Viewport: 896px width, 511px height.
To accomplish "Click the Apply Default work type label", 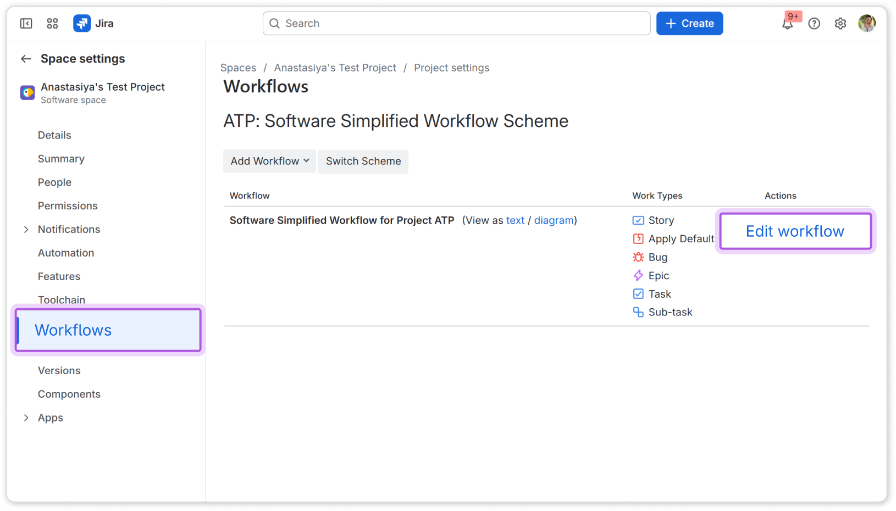I will tap(681, 239).
